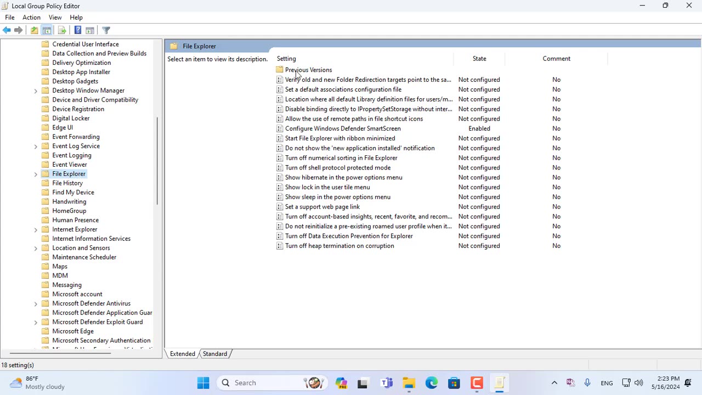Click the Export List toolbar icon
This screenshot has height=395, width=702.
(x=61, y=30)
